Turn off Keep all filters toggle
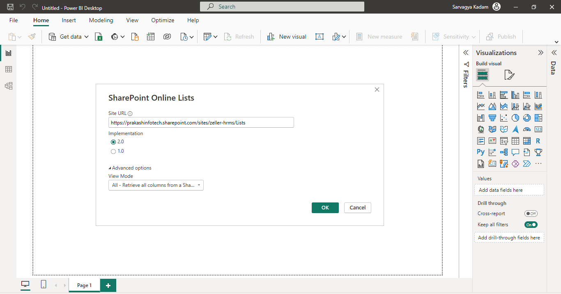 (531, 225)
